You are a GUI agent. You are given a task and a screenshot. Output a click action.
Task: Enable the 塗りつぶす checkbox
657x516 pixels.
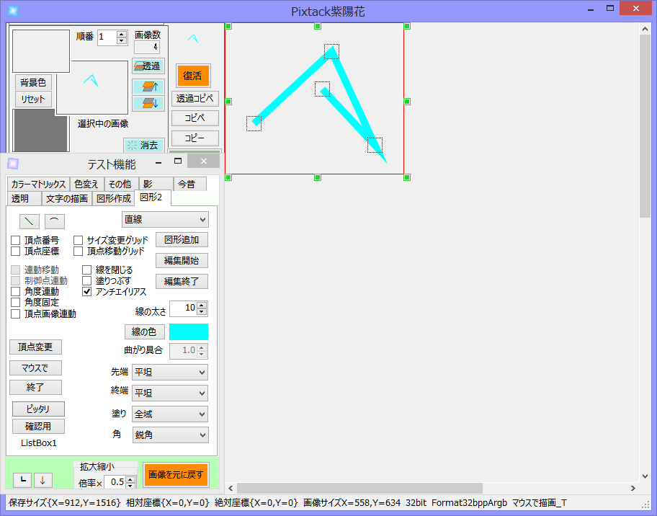pyautogui.click(x=87, y=282)
